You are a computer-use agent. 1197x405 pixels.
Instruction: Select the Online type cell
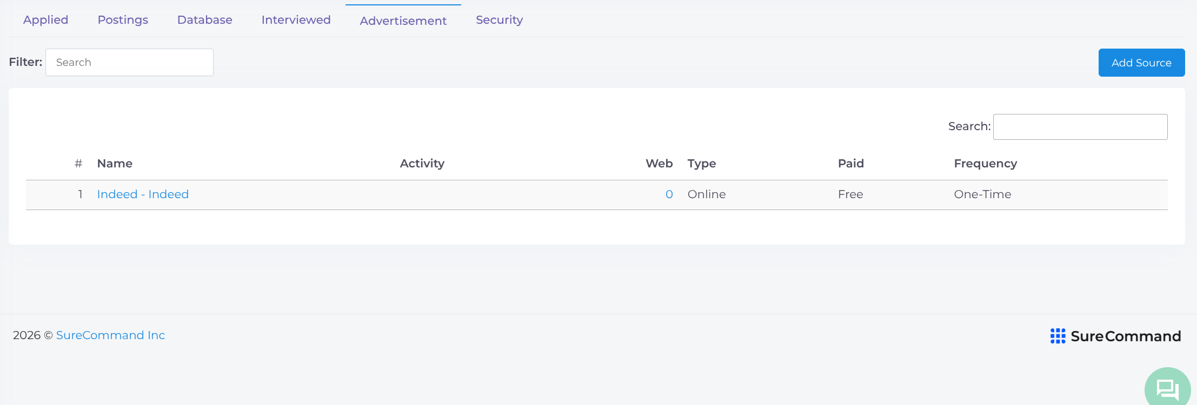707,194
